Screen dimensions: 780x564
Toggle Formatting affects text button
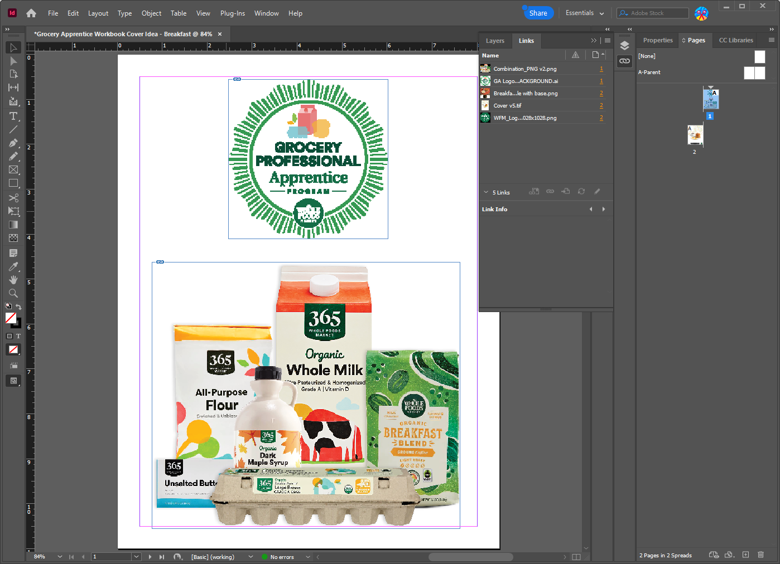coord(18,336)
